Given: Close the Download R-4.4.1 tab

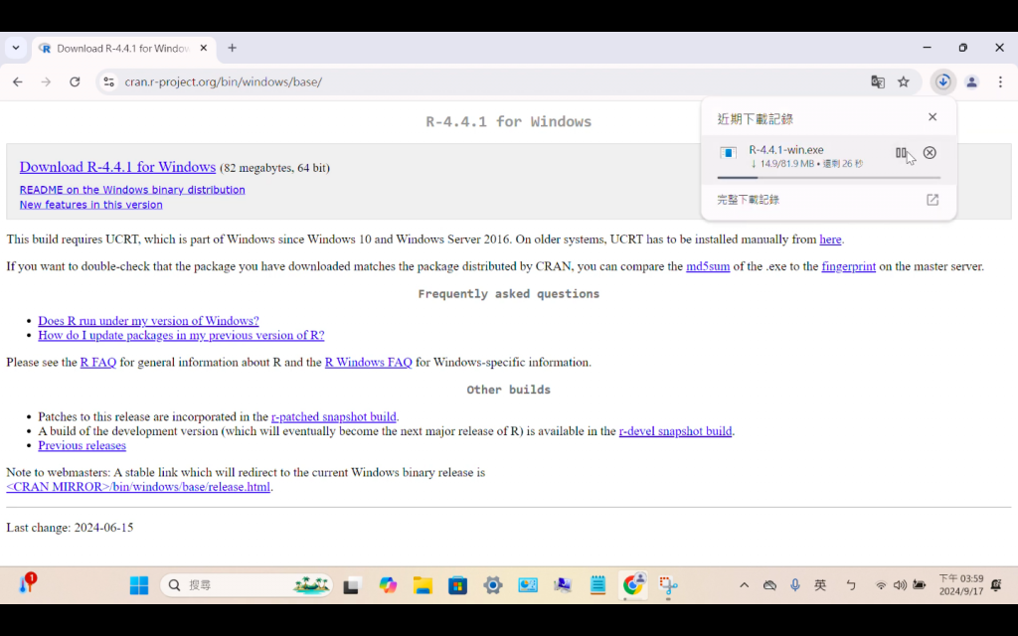Looking at the screenshot, I should point(203,48).
